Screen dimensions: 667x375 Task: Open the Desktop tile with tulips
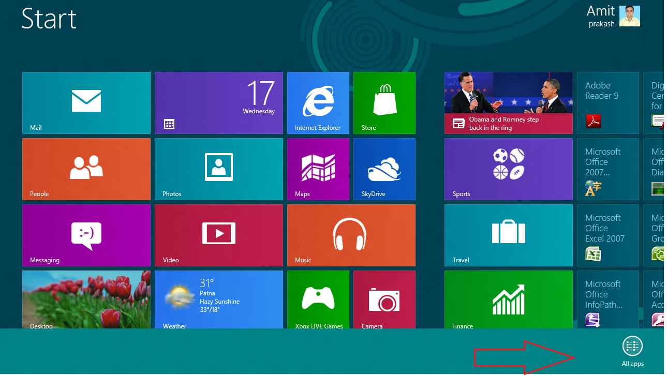coord(86,299)
